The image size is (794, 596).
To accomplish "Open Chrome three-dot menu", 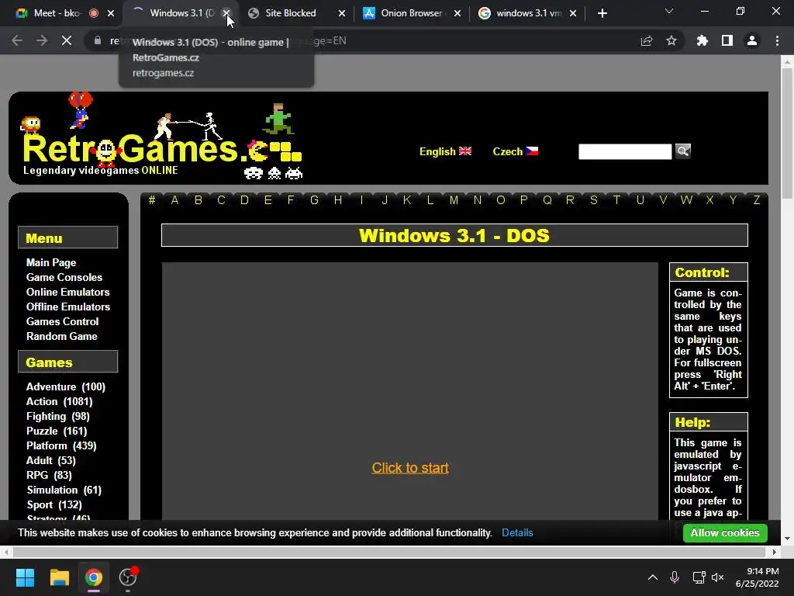I will [x=777, y=40].
